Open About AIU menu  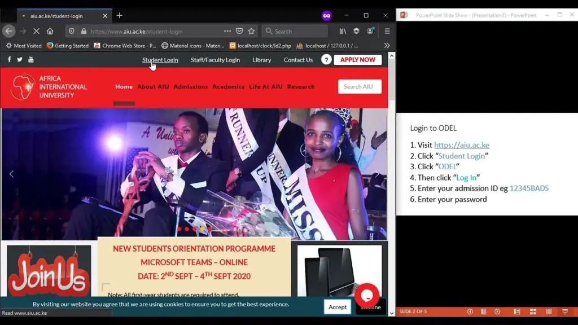point(153,86)
